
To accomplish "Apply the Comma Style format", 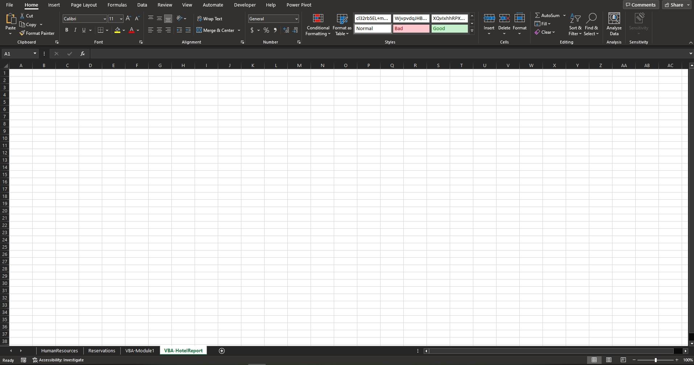I will click(x=275, y=30).
